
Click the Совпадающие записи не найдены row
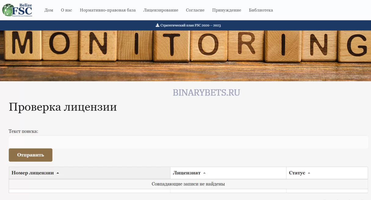[x=188, y=184]
